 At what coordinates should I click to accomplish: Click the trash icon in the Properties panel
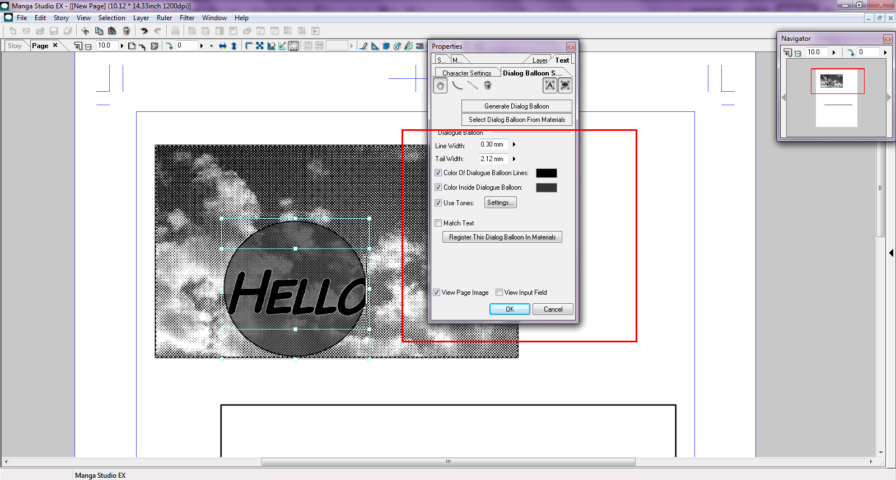487,85
